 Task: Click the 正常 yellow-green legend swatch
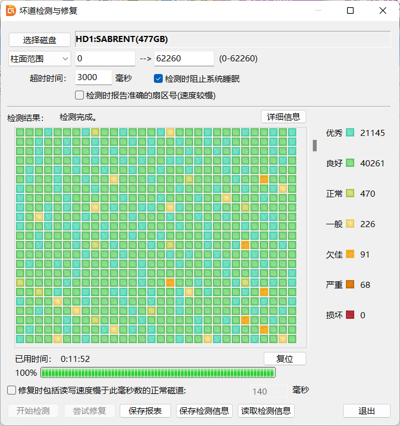350,193
